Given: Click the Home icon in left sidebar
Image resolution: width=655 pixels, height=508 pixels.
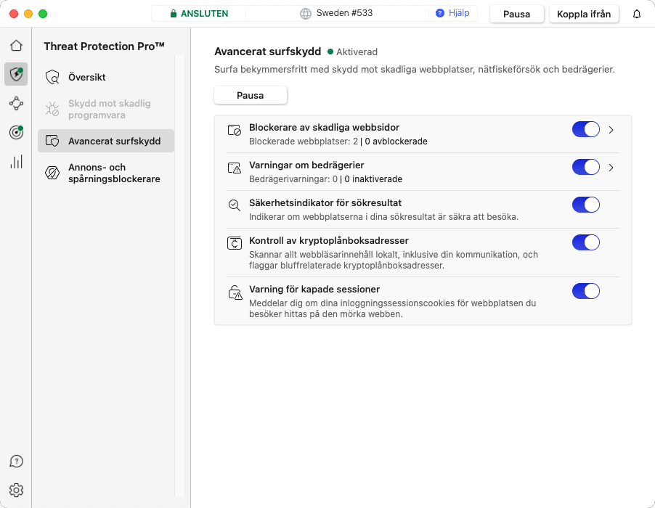Looking at the screenshot, I should pyautogui.click(x=16, y=46).
